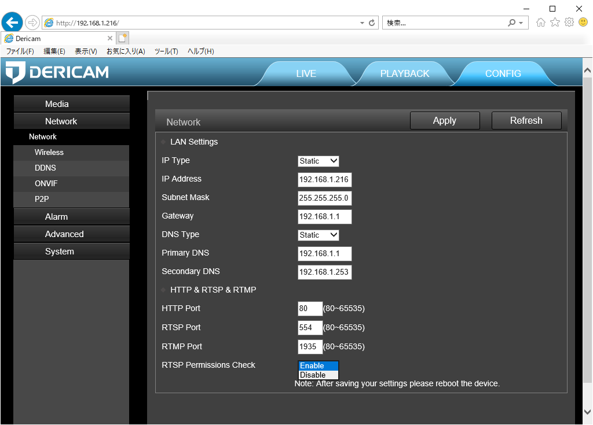This screenshot has width=593, height=425.
Task: Open the IP Type dropdown
Action: click(319, 161)
